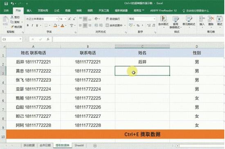Open fill color dropdown arrow
Image resolution: width=225 pixels, height=149 pixels.
[59, 25]
